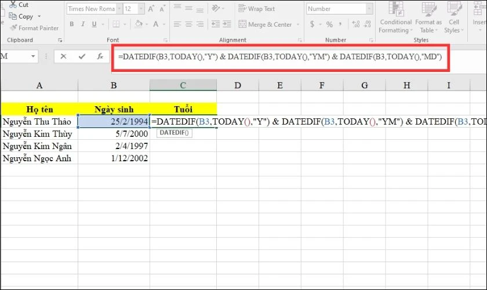The width and height of the screenshot is (487, 290).
Task: Open Cell Styles gallery
Action: (x=454, y=17)
